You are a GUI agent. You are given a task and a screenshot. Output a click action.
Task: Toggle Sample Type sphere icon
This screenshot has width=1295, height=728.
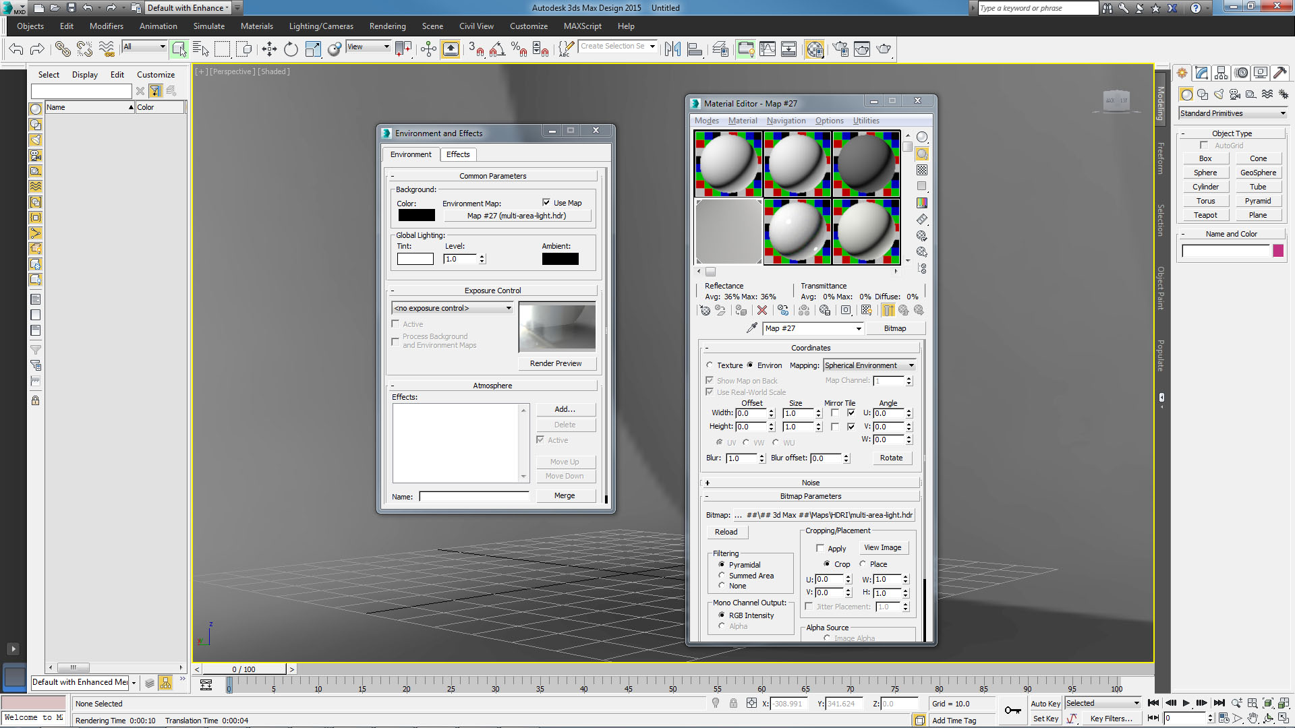tap(922, 137)
